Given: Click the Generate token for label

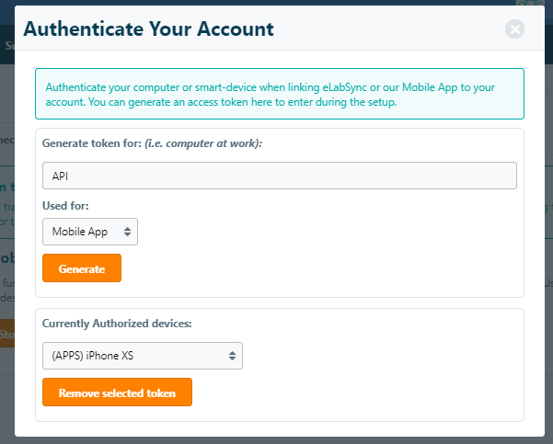Looking at the screenshot, I should click(x=92, y=145).
